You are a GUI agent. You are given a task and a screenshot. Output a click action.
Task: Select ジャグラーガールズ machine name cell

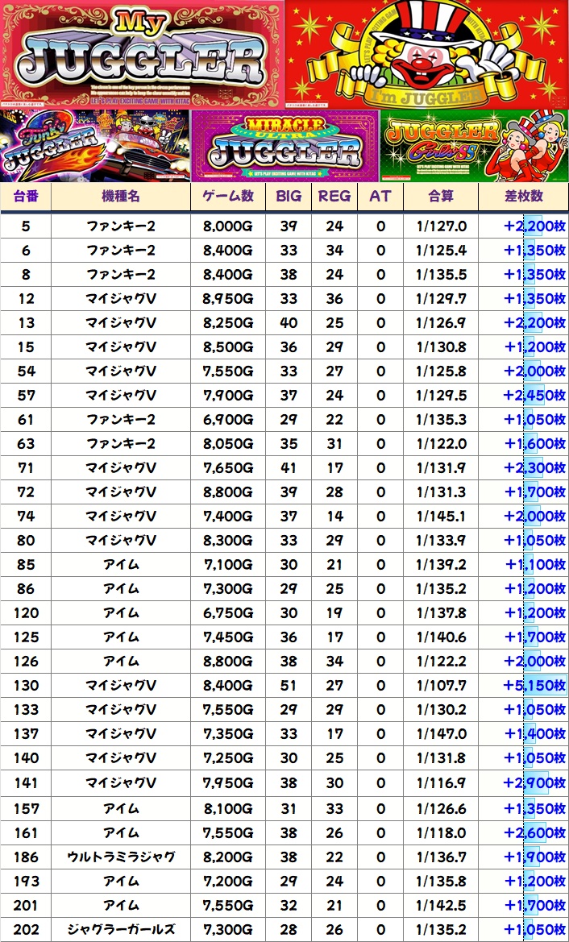(121, 929)
